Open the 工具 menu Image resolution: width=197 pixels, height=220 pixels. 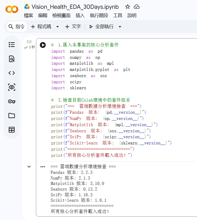pyautogui.click(x=118, y=15)
